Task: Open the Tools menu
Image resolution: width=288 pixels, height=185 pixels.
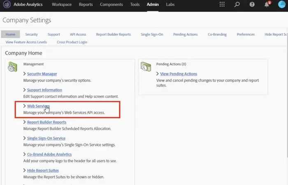Action: pyautogui.click(x=135, y=5)
